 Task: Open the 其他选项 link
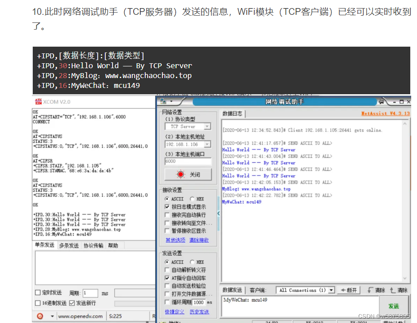click(175, 240)
